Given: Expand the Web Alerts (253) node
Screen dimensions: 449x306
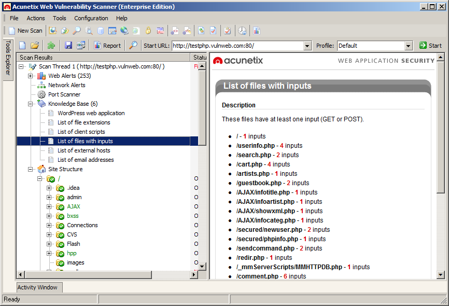Looking at the screenshot, I should [x=31, y=76].
